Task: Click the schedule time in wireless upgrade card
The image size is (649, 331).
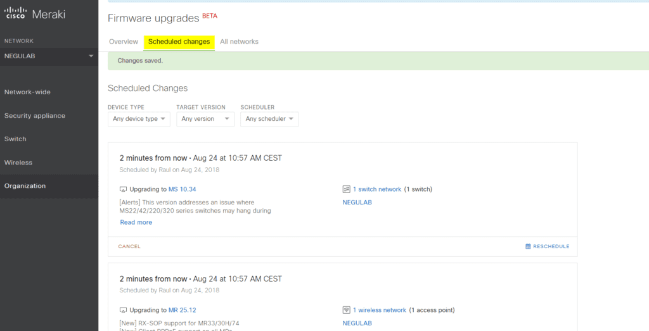Action: pyautogui.click(x=201, y=279)
